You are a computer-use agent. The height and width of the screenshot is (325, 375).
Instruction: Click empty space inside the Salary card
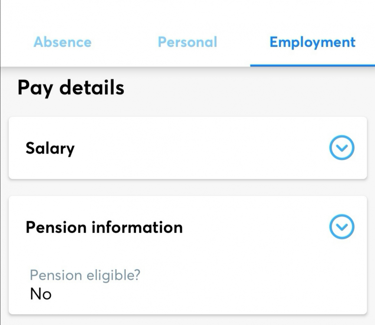pos(195,148)
